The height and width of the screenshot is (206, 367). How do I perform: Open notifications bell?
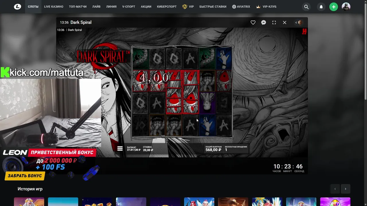click(x=321, y=7)
